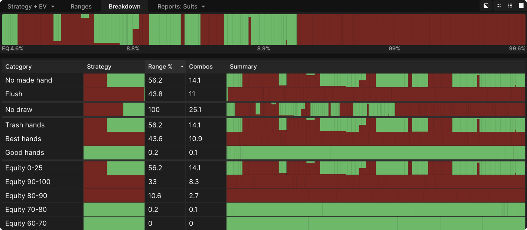
Task: Click the No draw summary chart
Action: (x=375, y=110)
